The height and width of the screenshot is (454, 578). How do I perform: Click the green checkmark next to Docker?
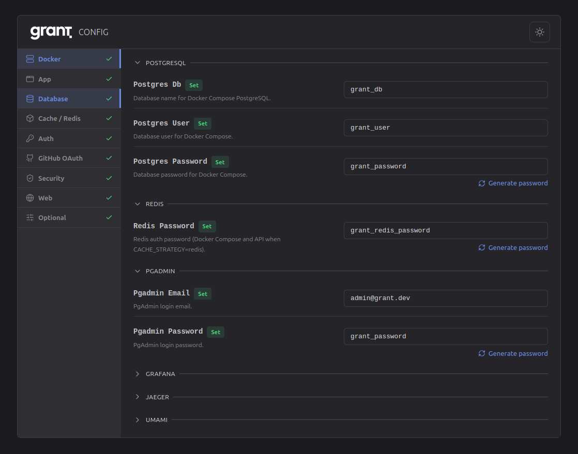(109, 59)
